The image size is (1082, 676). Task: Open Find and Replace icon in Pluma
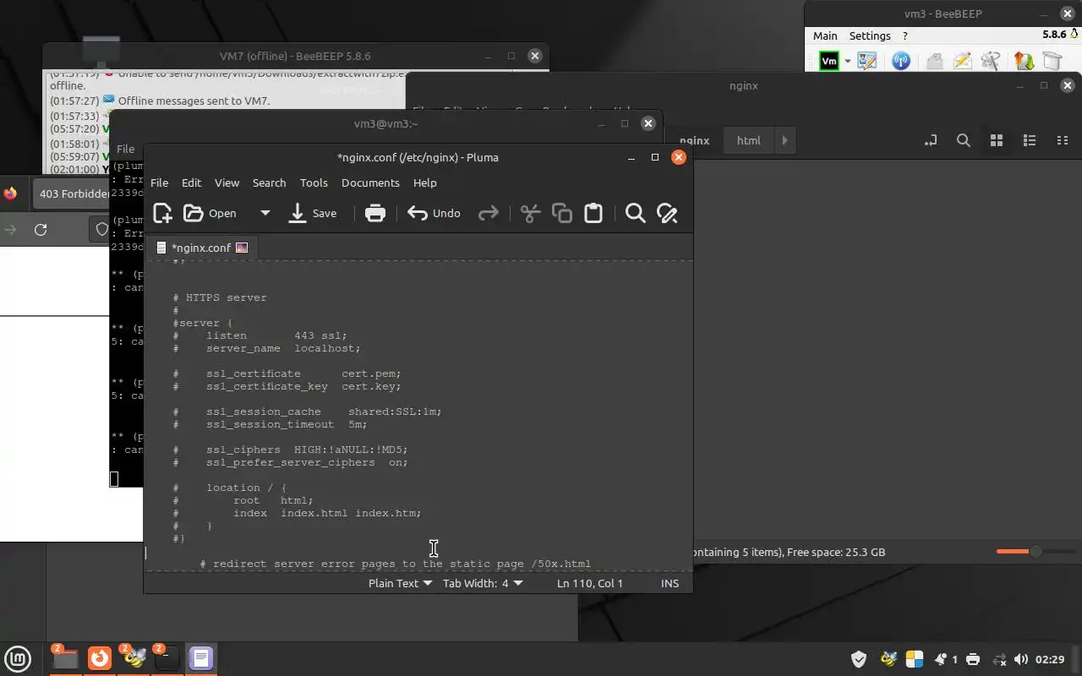pyautogui.click(x=667, y=213)
